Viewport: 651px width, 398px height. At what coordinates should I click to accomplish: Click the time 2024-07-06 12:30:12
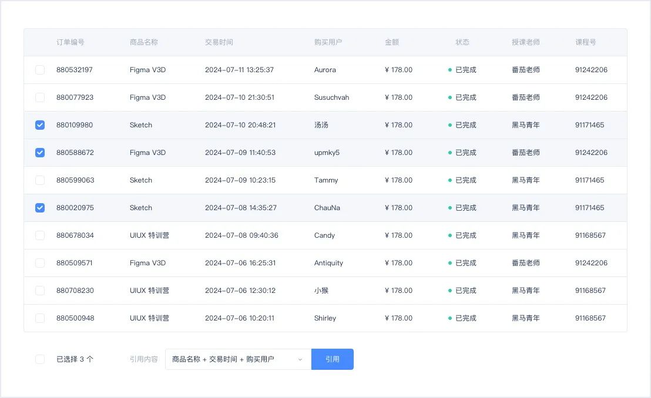[240, 291]
